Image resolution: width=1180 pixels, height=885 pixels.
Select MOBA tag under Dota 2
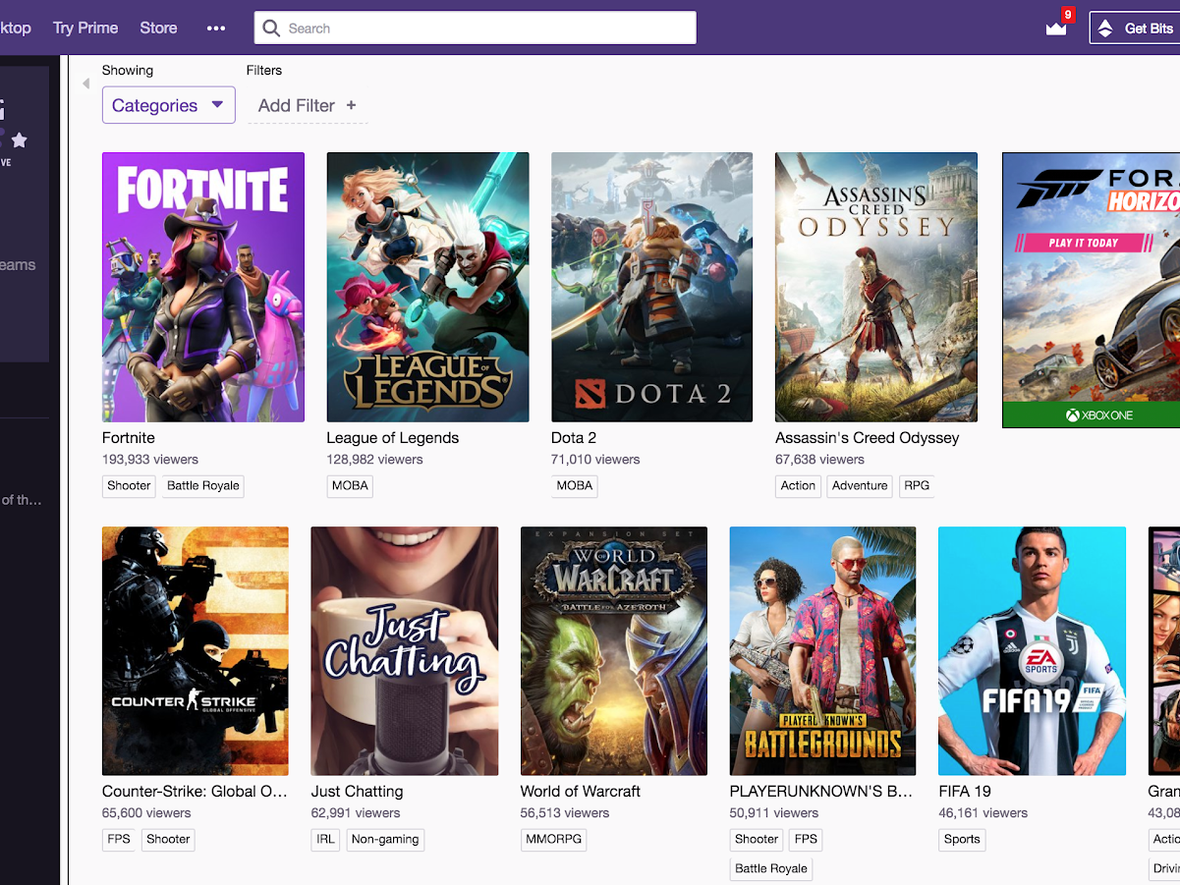pyautogui.click(x=575, y=485)
